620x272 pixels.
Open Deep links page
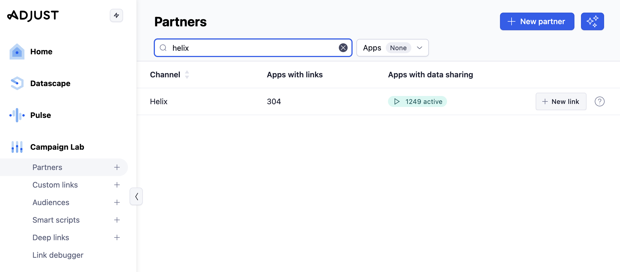[x=51, y=237]
